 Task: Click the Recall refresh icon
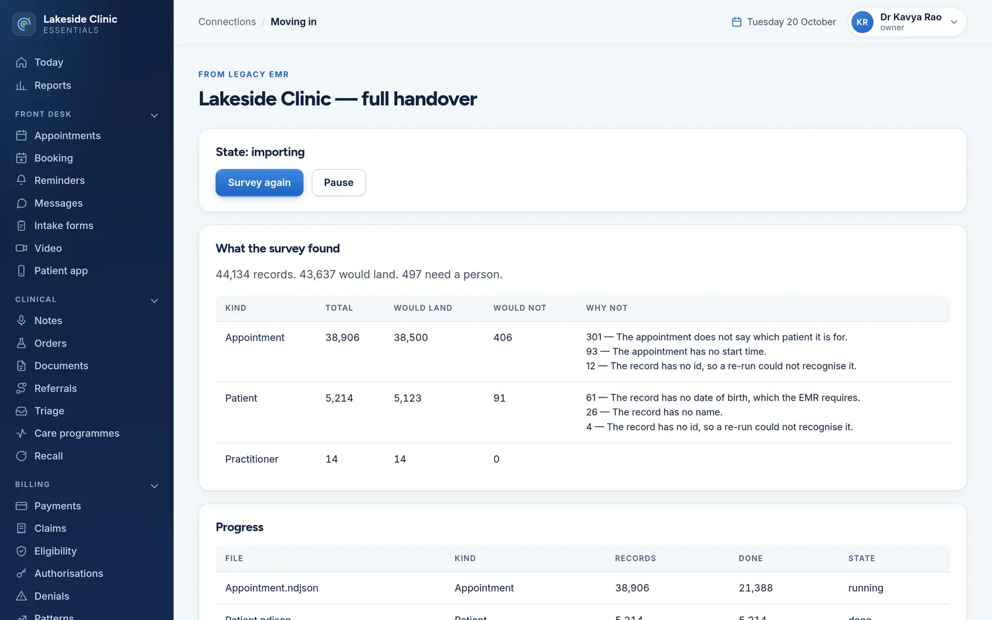pos(21,456)
